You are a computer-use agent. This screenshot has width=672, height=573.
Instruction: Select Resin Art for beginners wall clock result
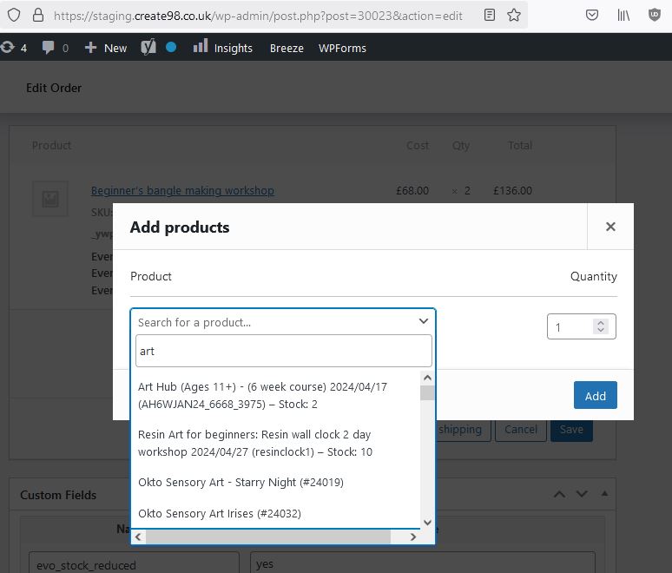point(275,443)
